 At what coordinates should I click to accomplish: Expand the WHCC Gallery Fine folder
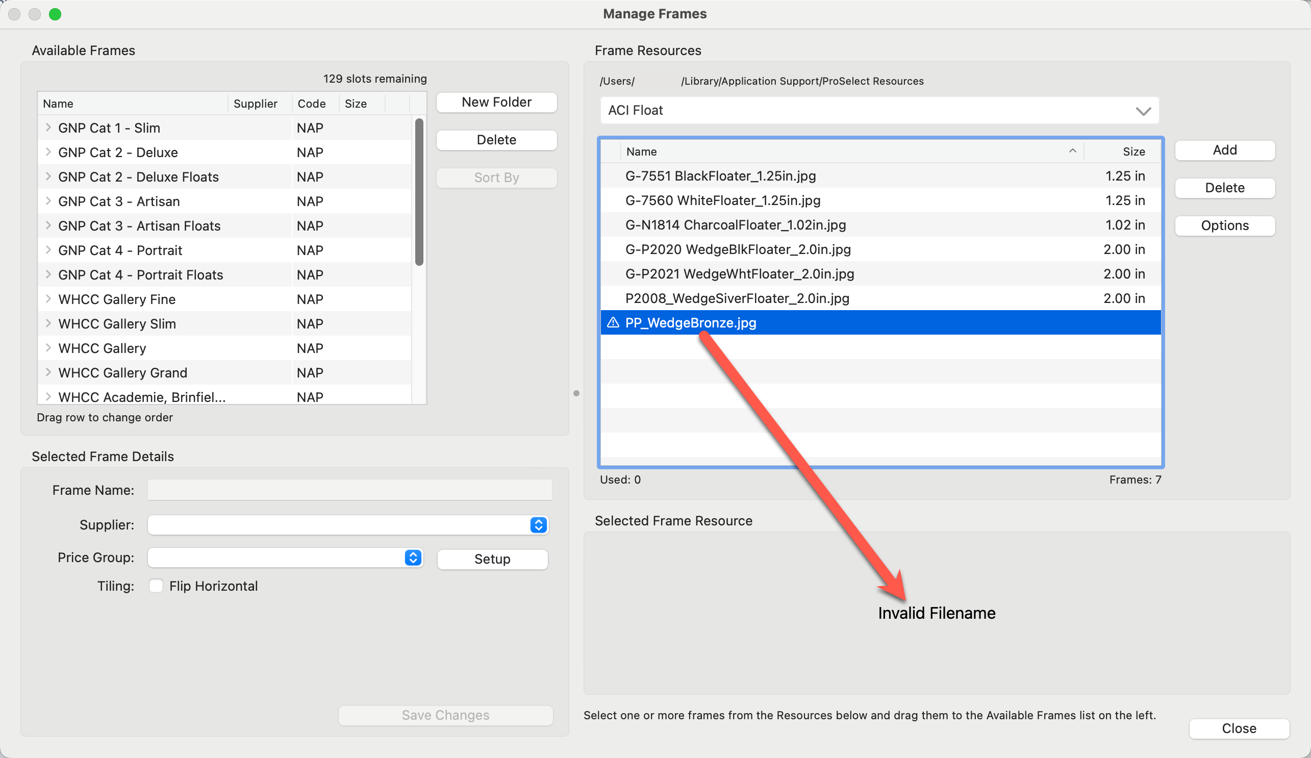pyautogui.click(x=48, y=298)
